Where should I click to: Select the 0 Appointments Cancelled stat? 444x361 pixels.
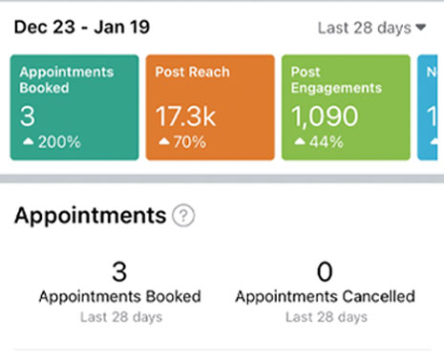(325, 271)
